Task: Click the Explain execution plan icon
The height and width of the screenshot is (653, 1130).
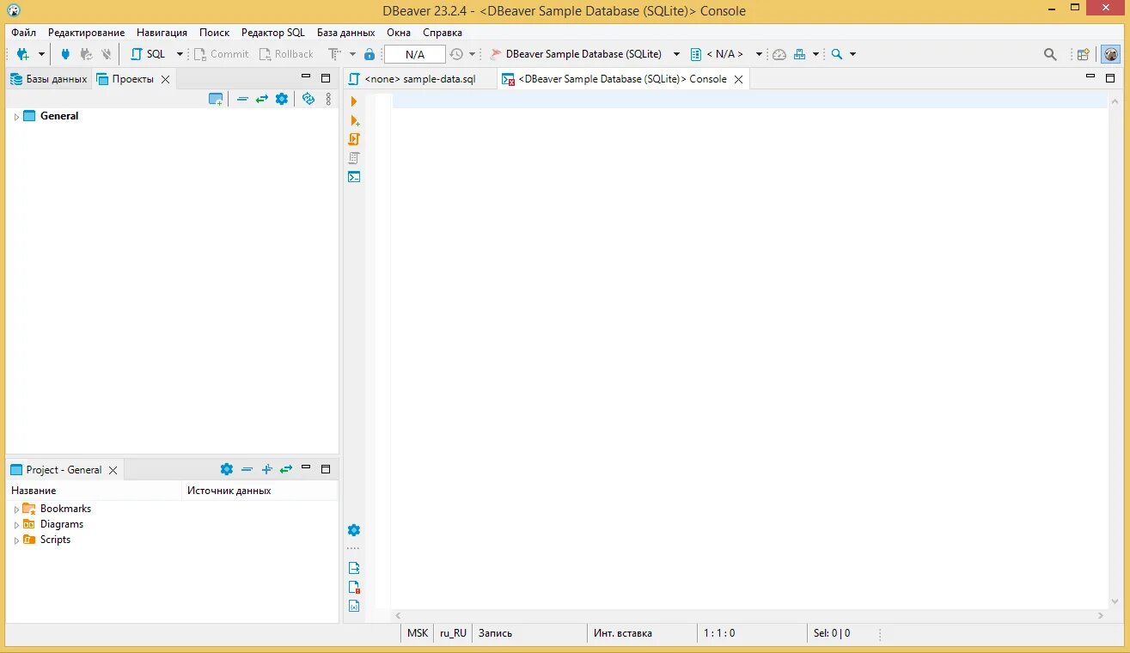Action: 354,158
